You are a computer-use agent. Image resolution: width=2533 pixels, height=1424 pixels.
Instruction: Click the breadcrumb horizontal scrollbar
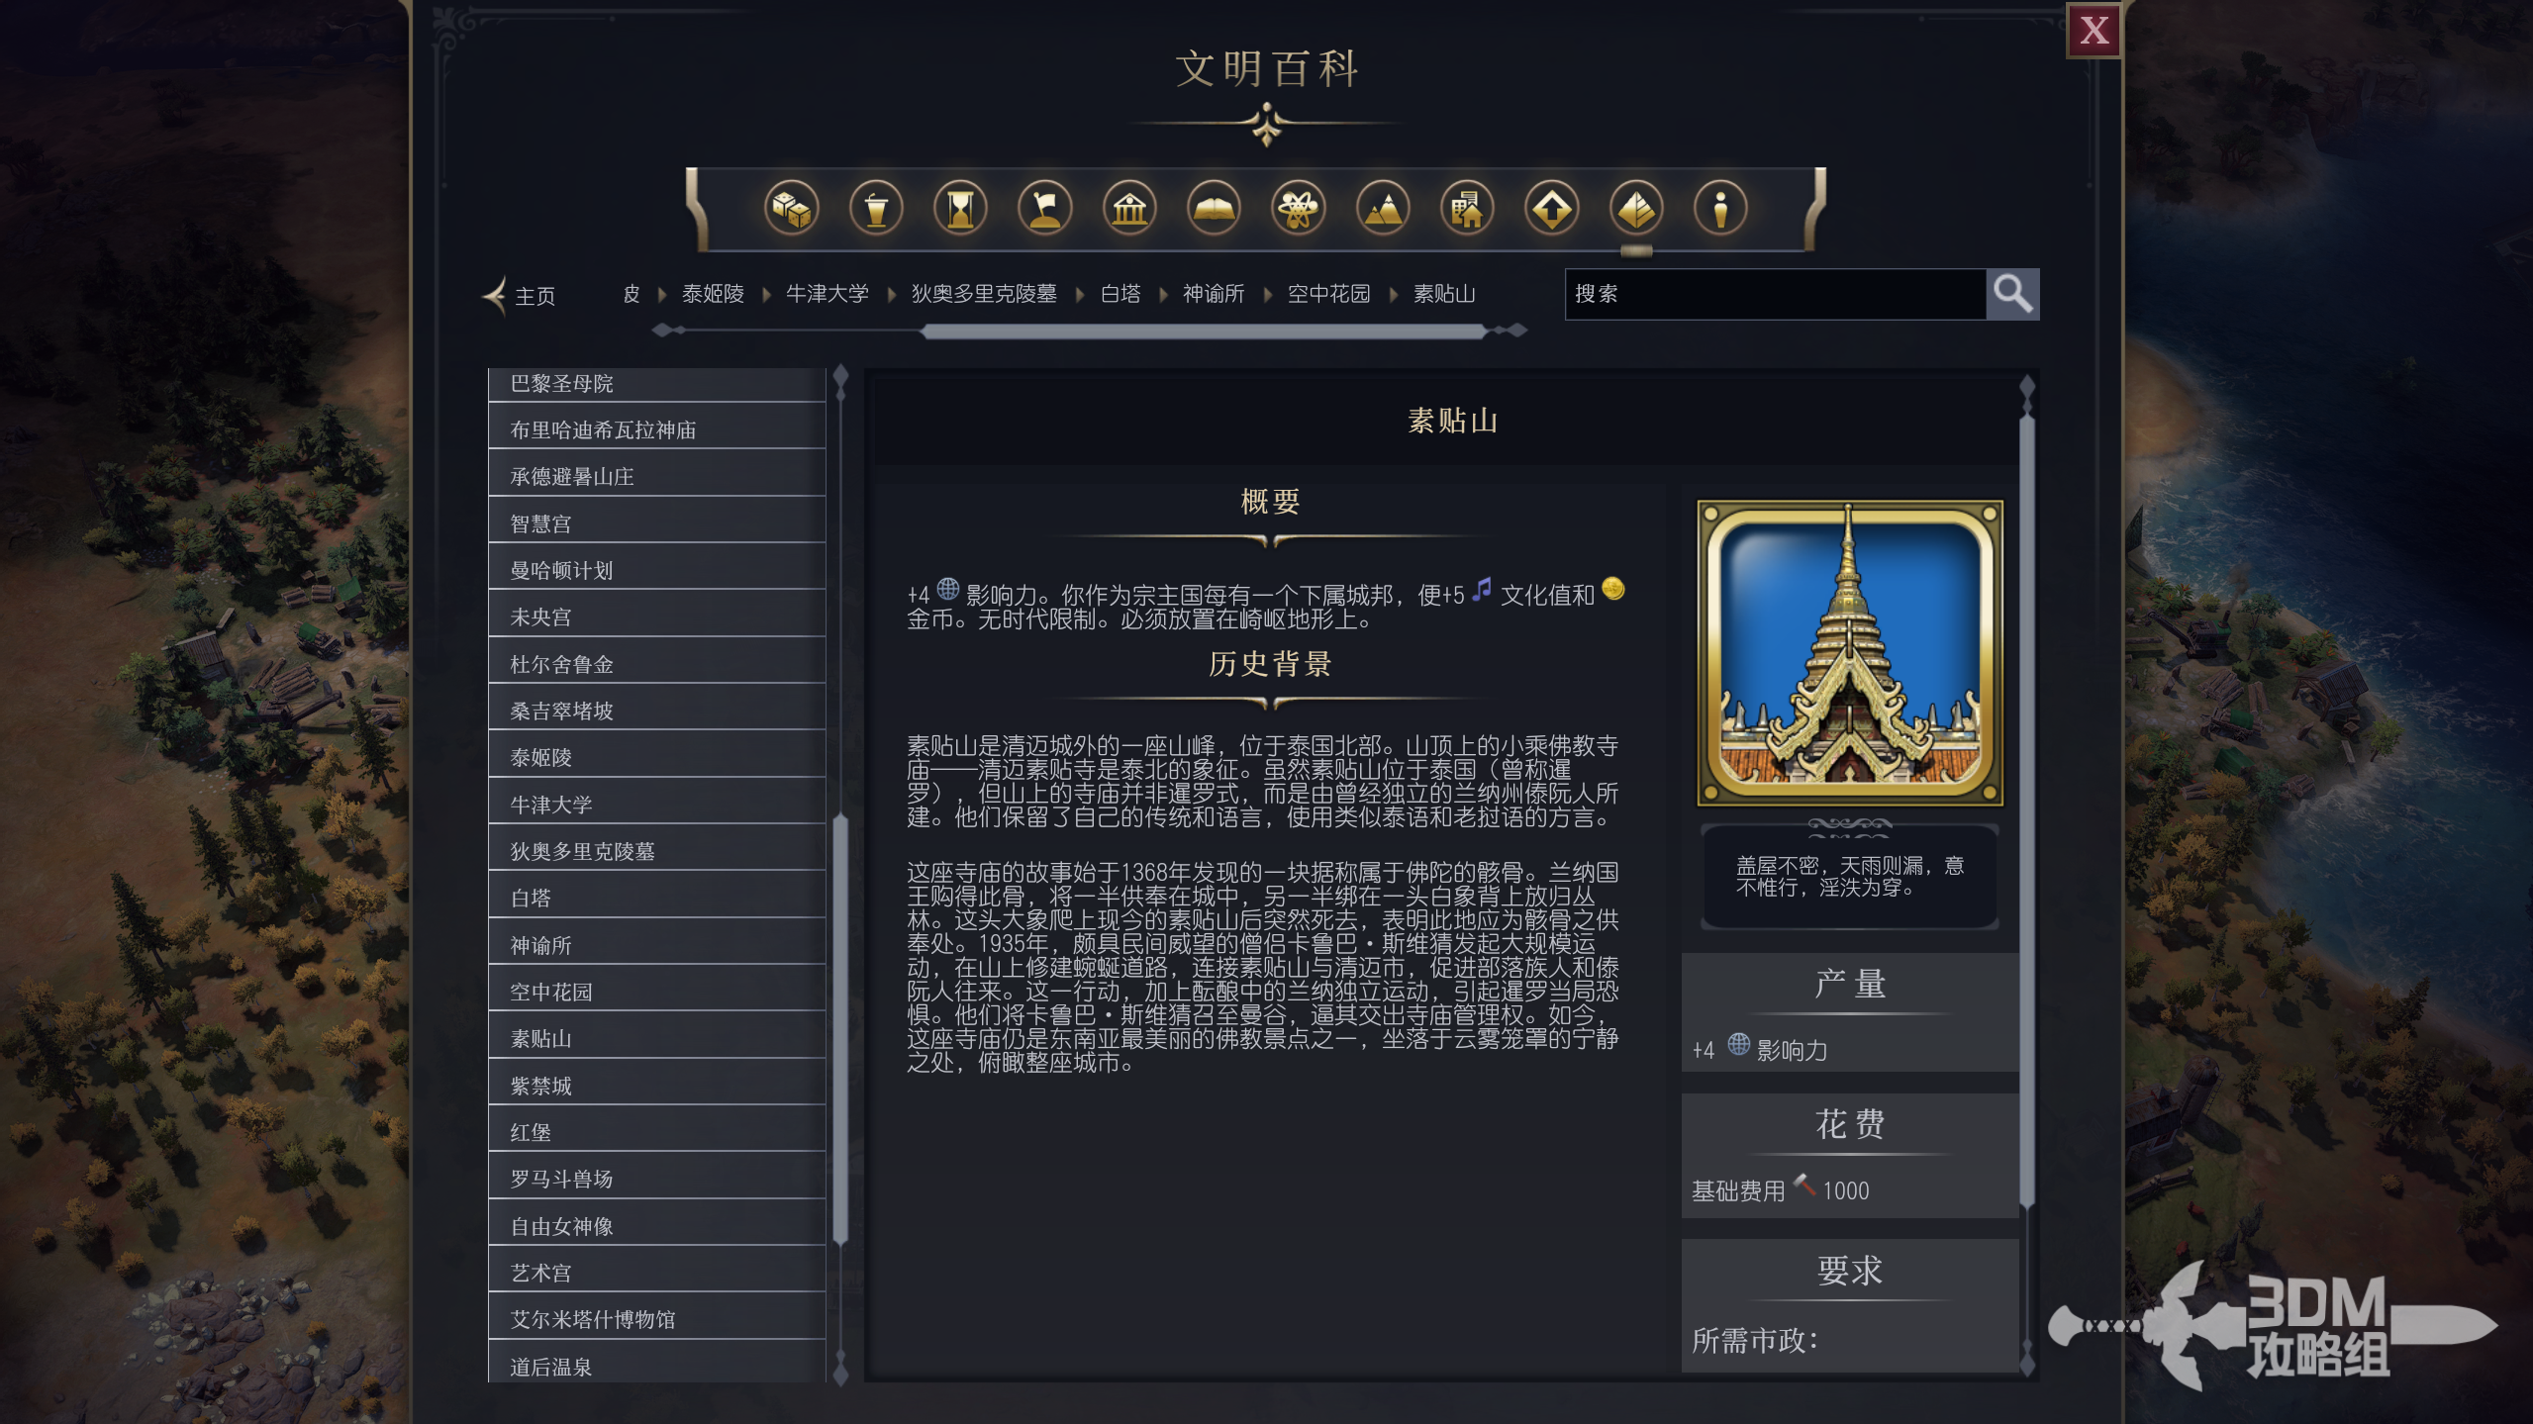click(x=1203, y=332)
